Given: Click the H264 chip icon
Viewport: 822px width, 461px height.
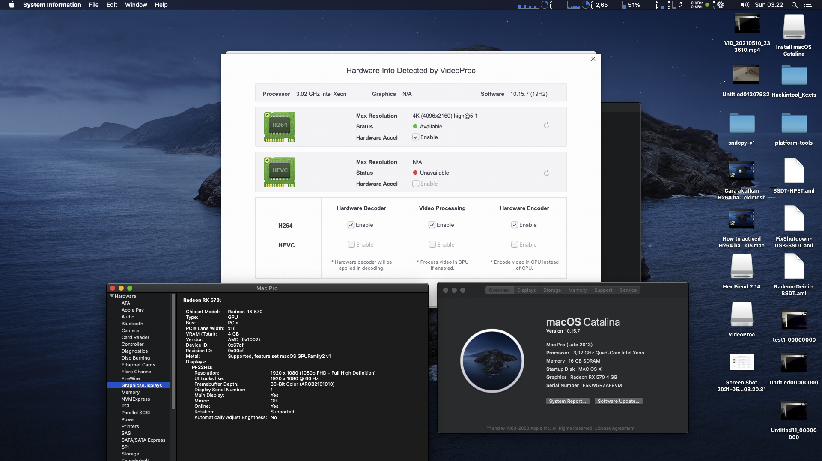Looking at the screenshot, I should [x=280, y=127].
